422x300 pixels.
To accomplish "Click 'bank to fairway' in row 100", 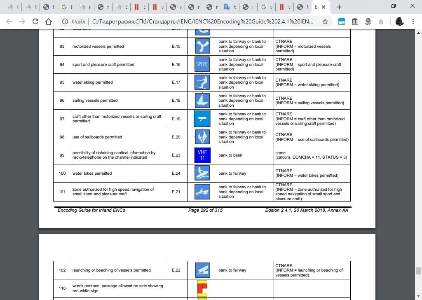I will click(x=232, y=173).
